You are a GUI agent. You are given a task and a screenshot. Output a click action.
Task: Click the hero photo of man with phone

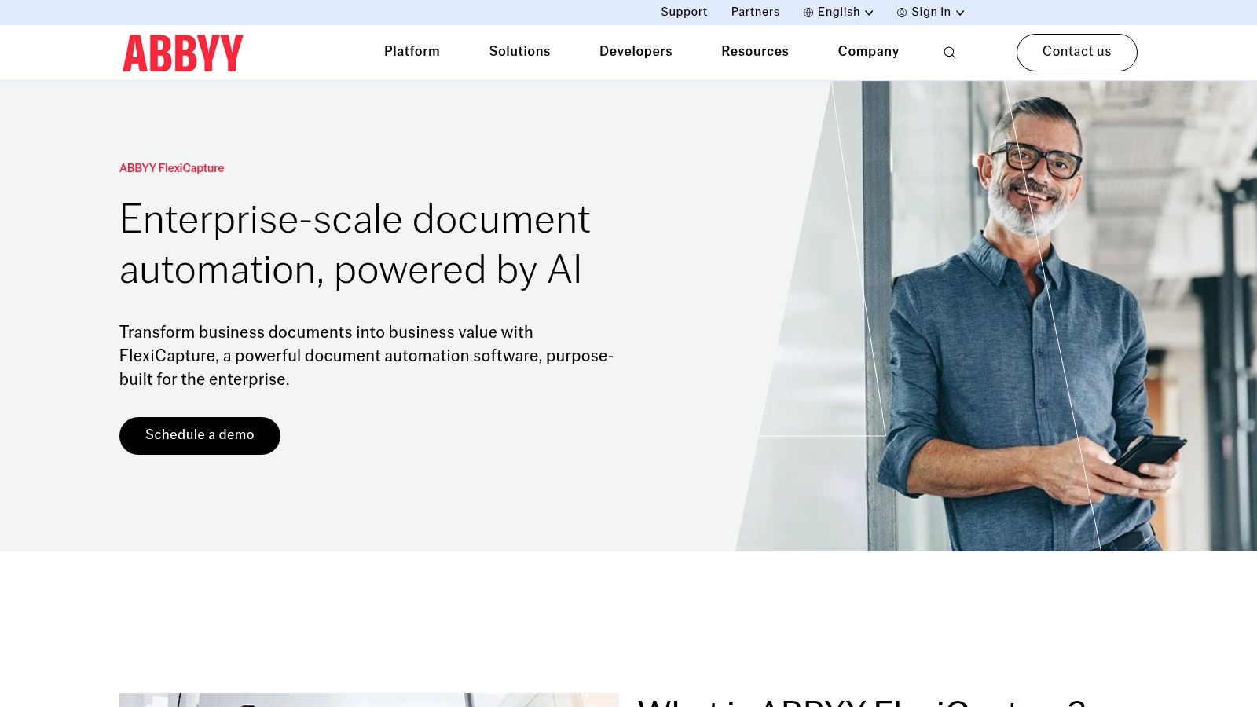pyautogui.click(x=996, y=316)
